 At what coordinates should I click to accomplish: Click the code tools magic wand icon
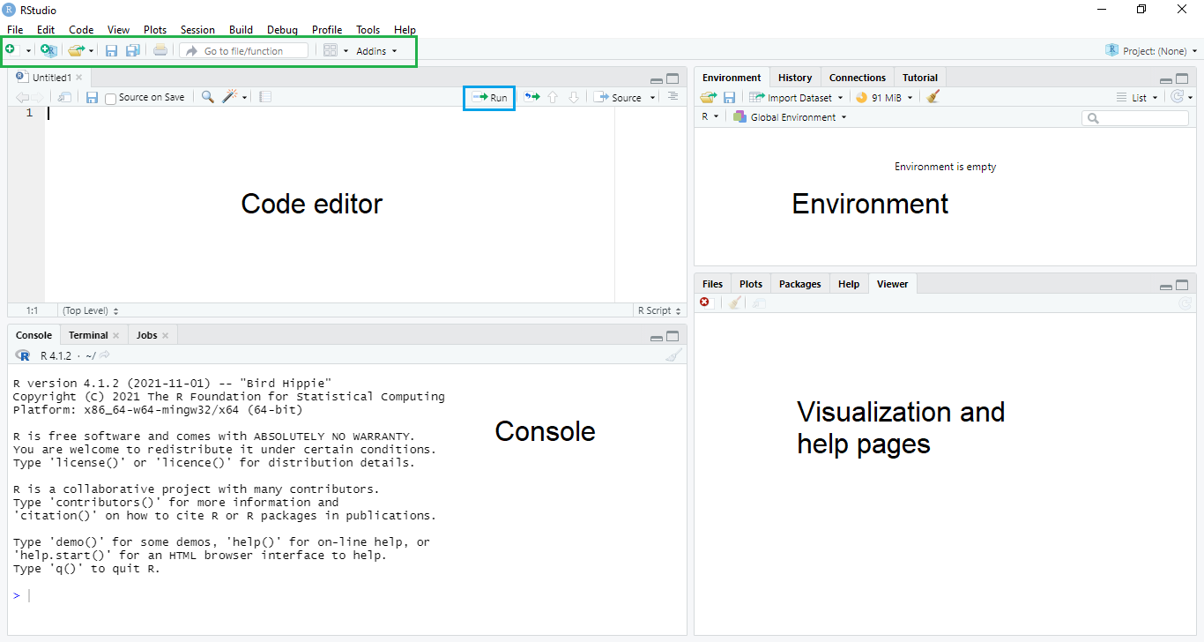230,97
